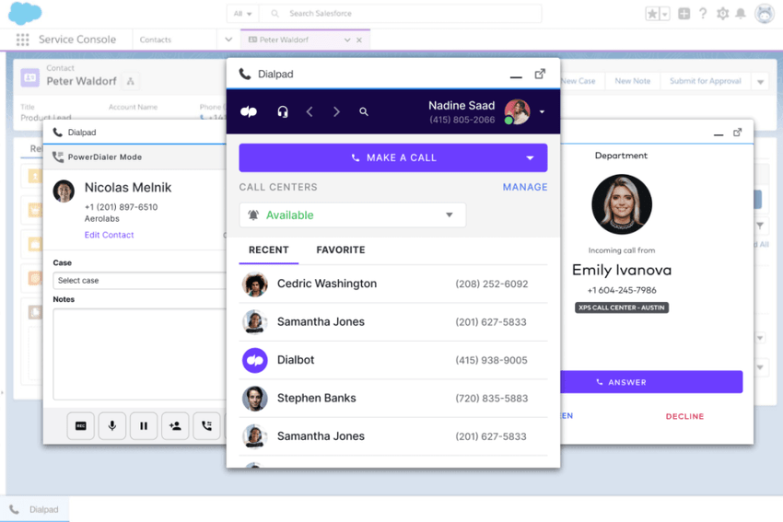783x522 pixels.
Task: Open the favorites list dropdown arrow
Action: pos(665,14)
